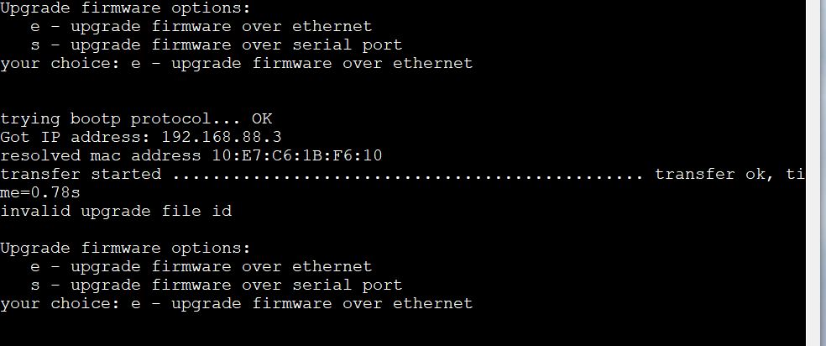The height and width of the screenshot is (346, 826).
Task: Click the 'OK' after bootp protocol
Action: pos(262,119)
